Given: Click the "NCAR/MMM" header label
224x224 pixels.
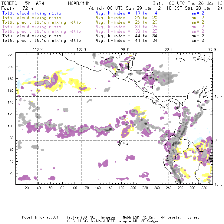Looking at the screenshot, I should pyautogui.click(x=79, y=3).
